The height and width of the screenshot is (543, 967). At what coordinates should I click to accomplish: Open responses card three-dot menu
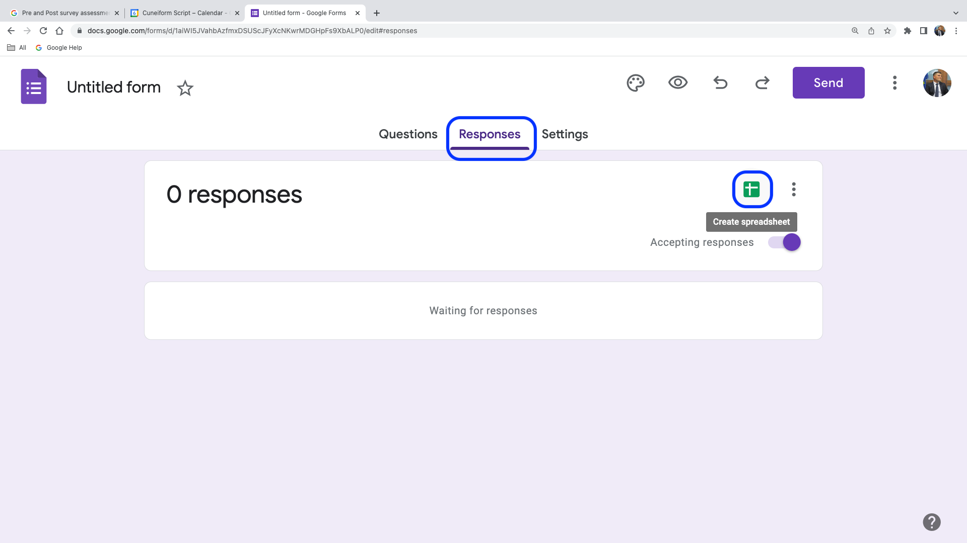794,190
